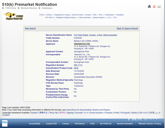Open Registration & Listing link
The width and height of the screenshot is (165, 128).
(62, 15)
